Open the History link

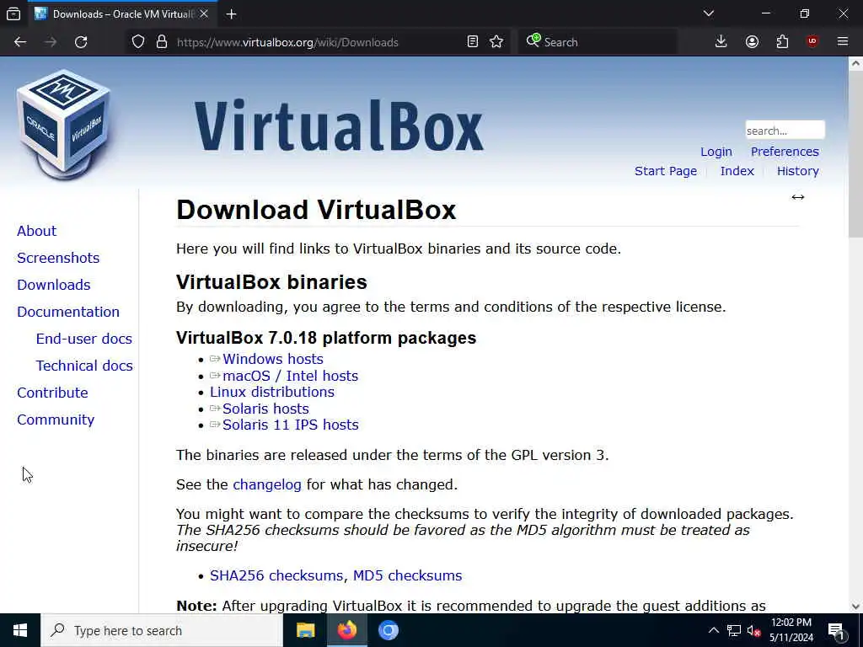click(797, 171)
